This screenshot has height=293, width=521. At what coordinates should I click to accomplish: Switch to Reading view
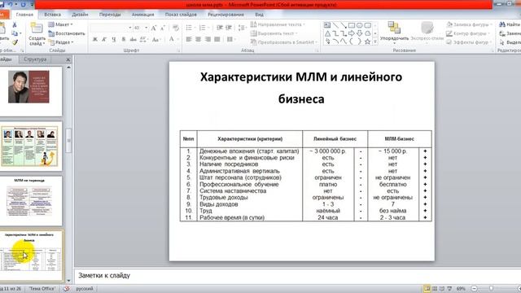[442, 289]
